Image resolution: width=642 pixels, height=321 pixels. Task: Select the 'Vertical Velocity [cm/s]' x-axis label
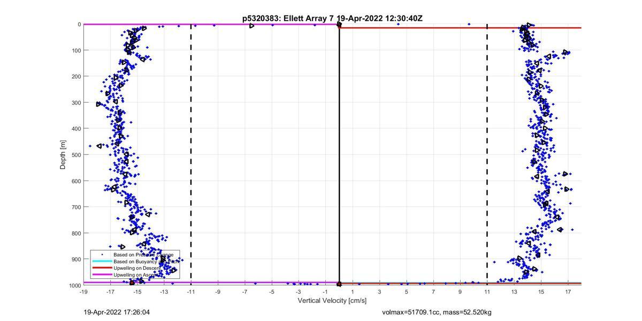click(x=332, y=301)
